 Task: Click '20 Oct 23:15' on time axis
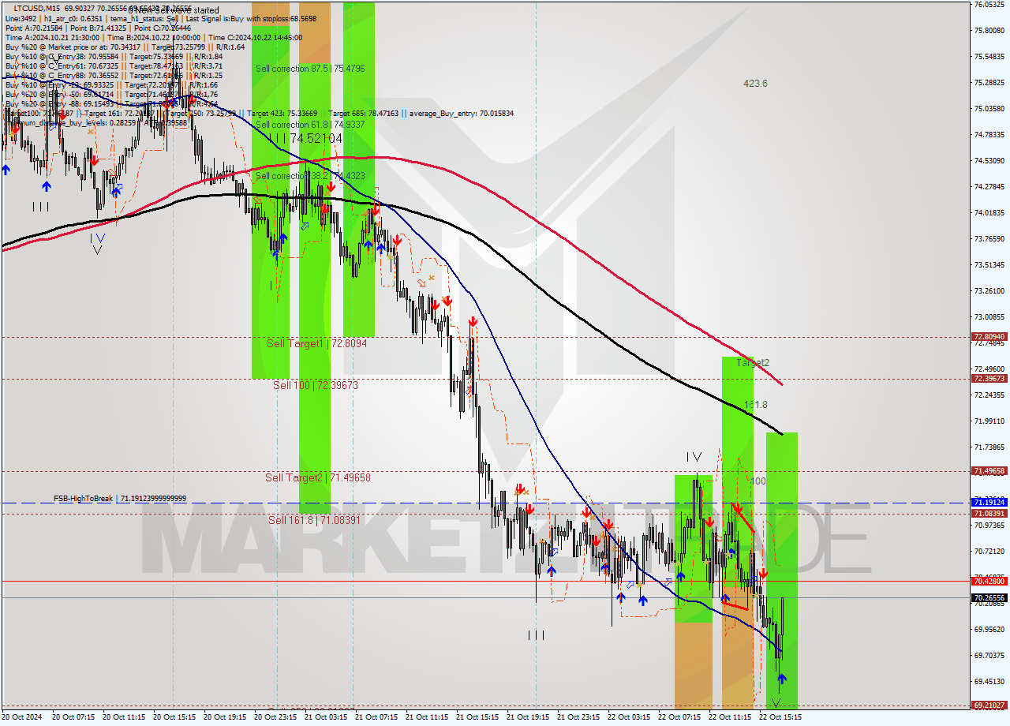coord(275,717)
